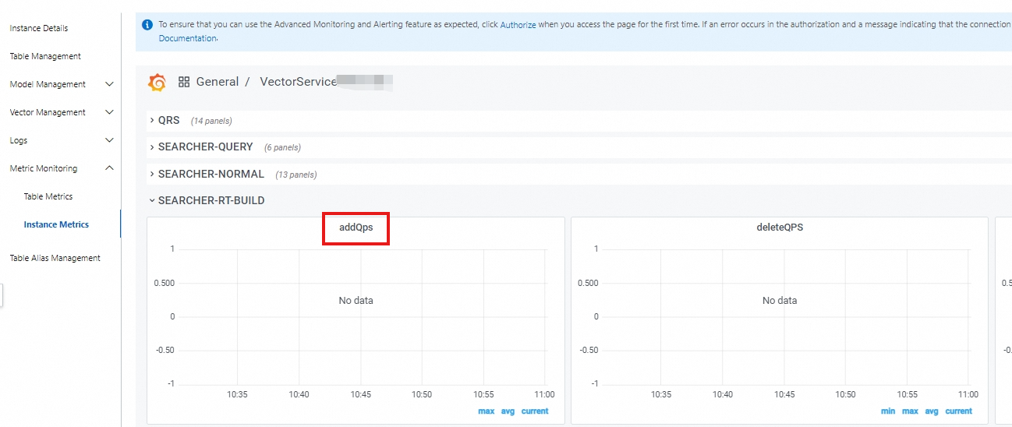Click VectorService dashboard breadcrumb
This screenshot has width=1012, height=427.
[x=298, y=82]
